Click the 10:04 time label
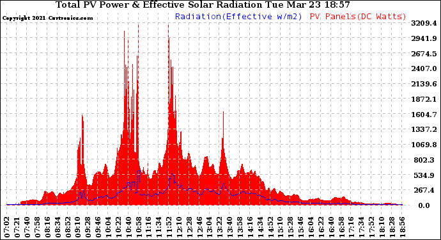This screenshot has height=240, width=441. pos(108,227)
